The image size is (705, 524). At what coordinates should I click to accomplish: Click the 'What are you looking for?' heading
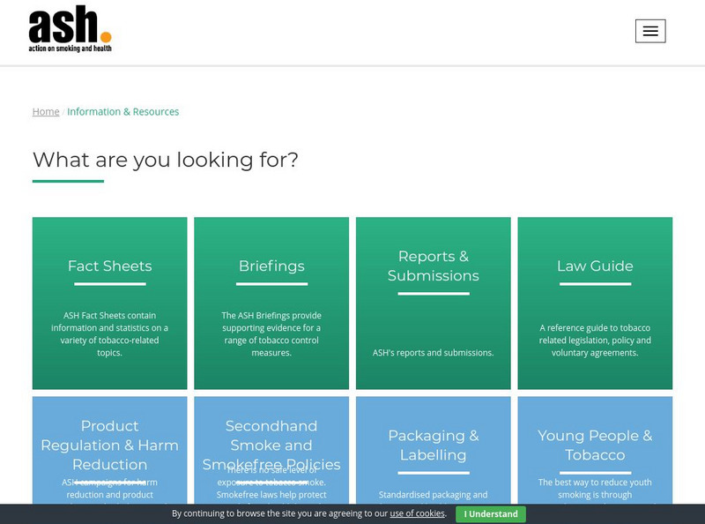[166, 160]
